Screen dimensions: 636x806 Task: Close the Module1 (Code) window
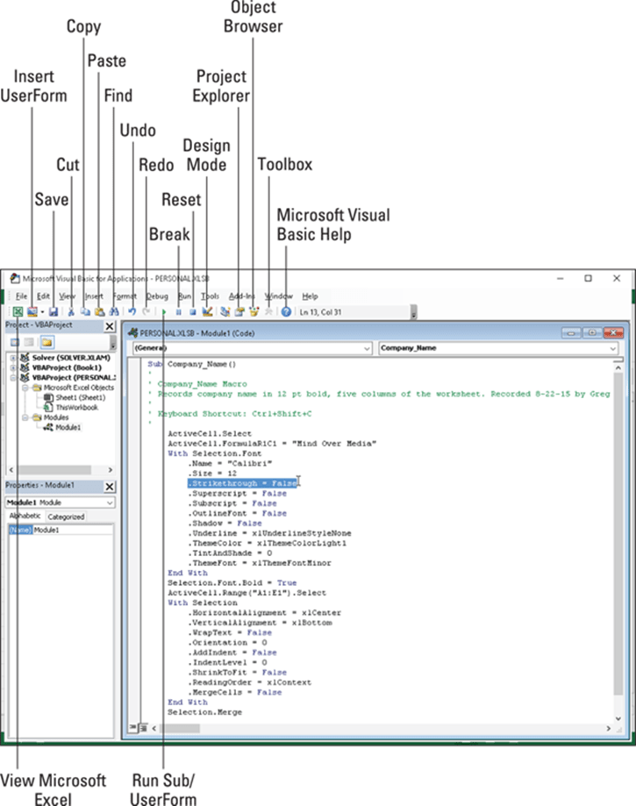pyautogui.click(x=613, y=333)
